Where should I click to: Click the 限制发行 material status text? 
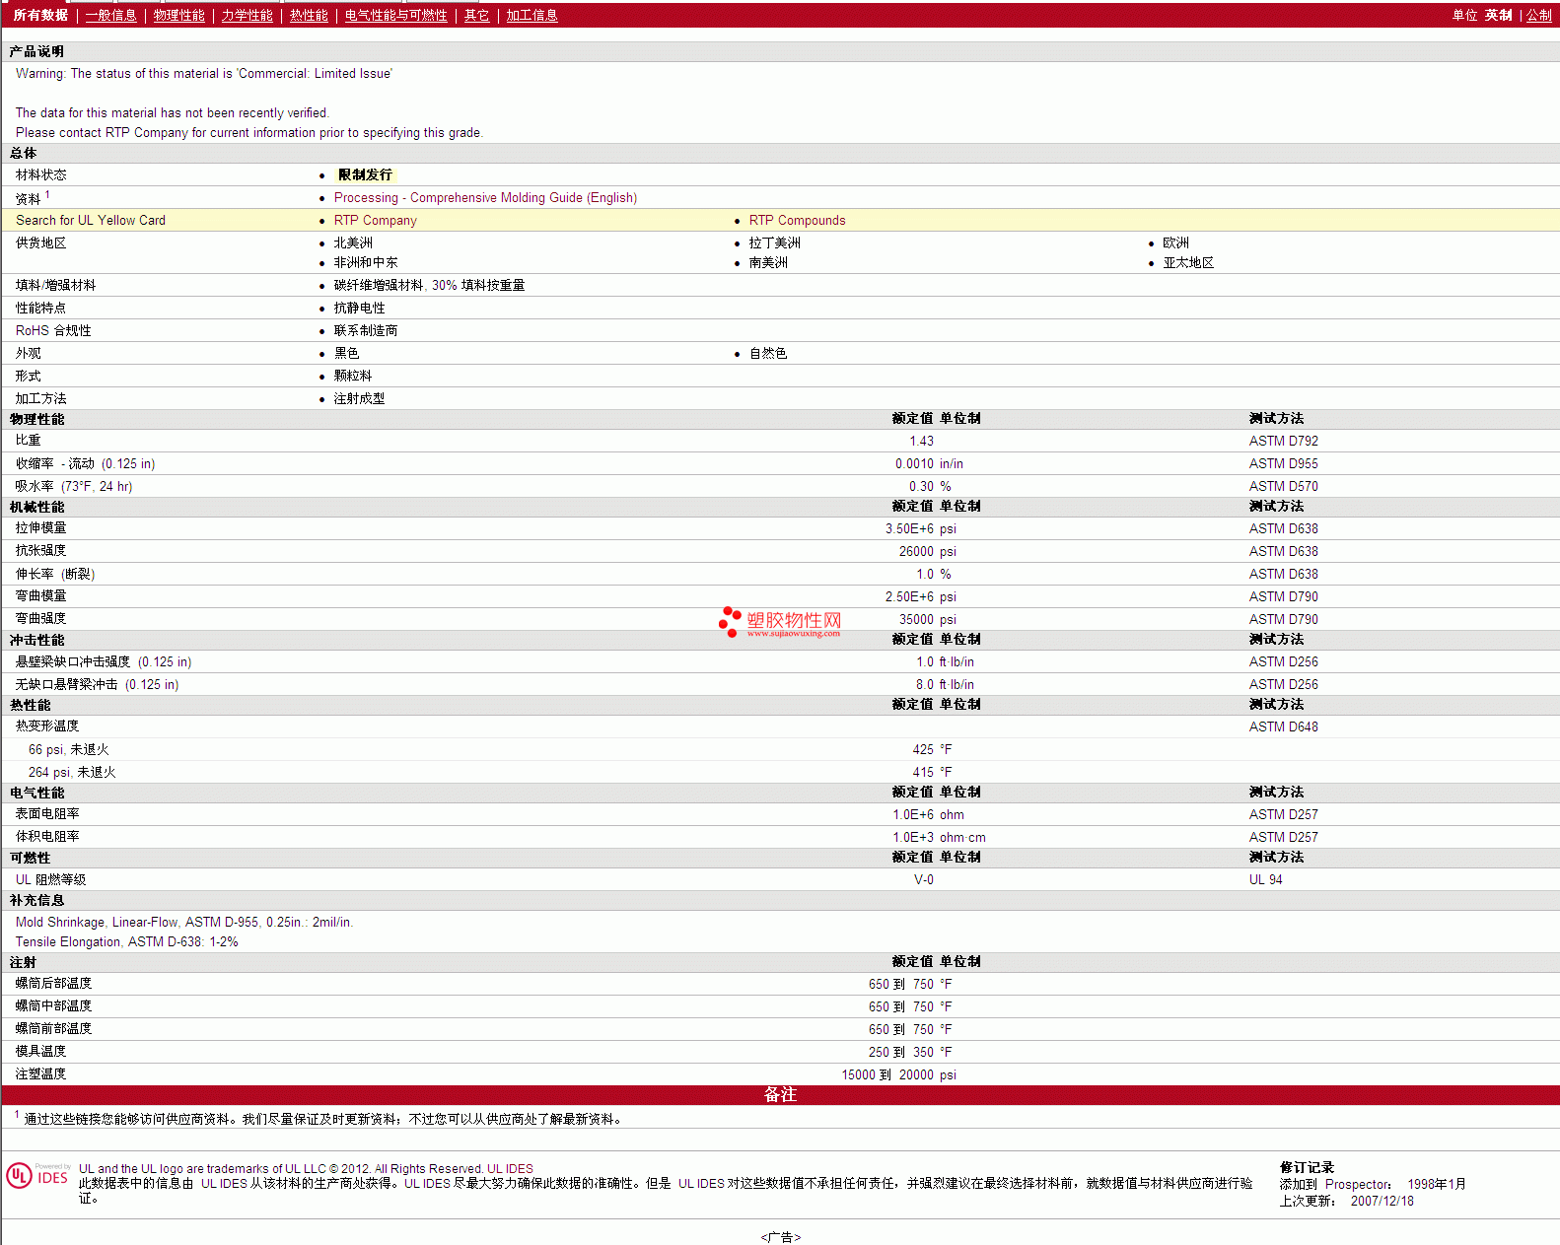365,174
